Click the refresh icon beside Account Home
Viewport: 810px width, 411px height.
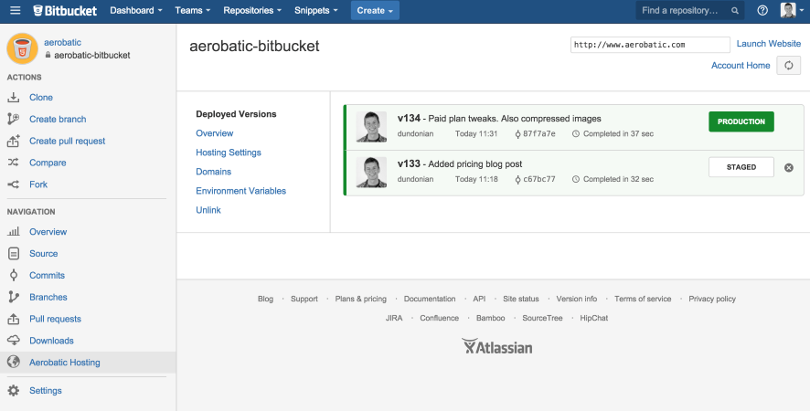(788, 66)
